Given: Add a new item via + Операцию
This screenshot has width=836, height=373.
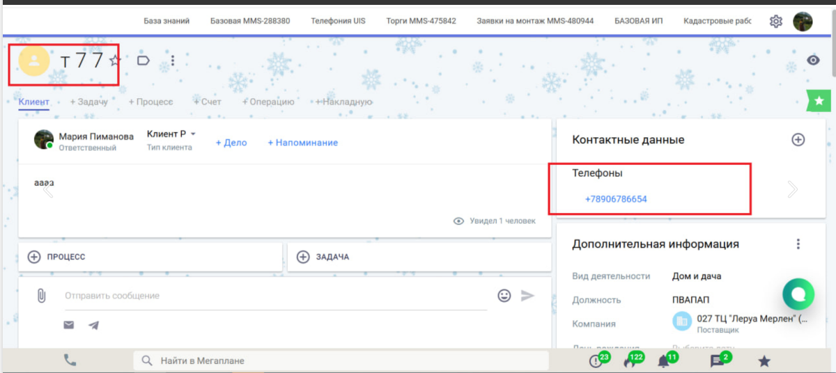Looking at the screenshot, I should click(x=268, y=102).
